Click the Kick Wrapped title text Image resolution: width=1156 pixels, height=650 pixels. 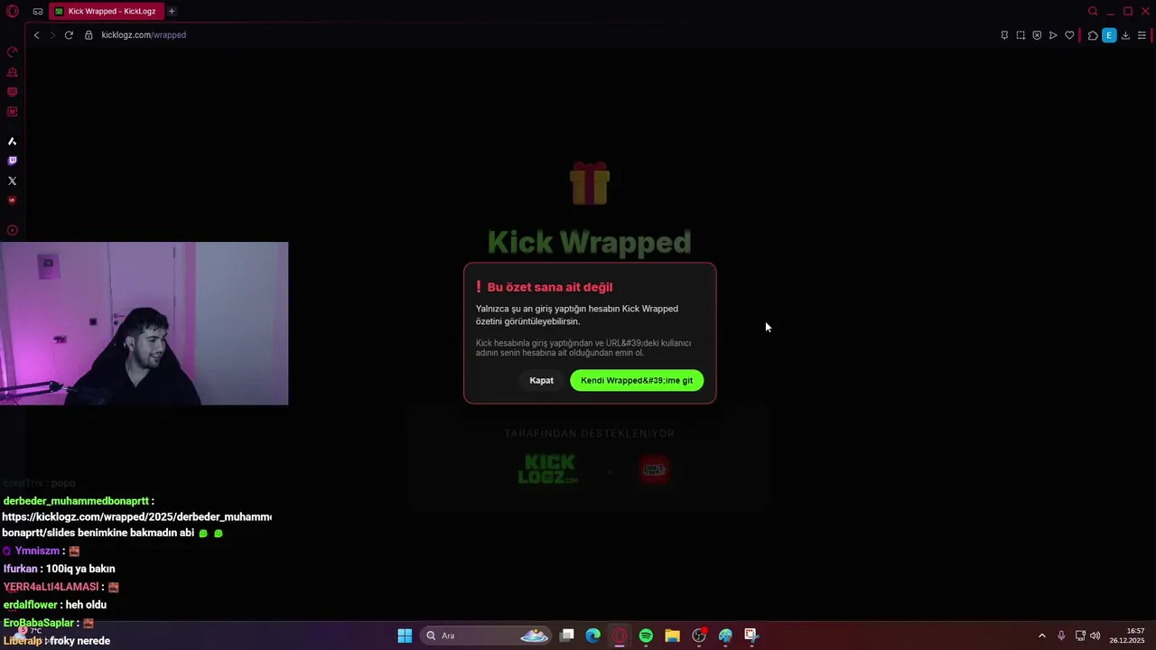click(589, 242)
